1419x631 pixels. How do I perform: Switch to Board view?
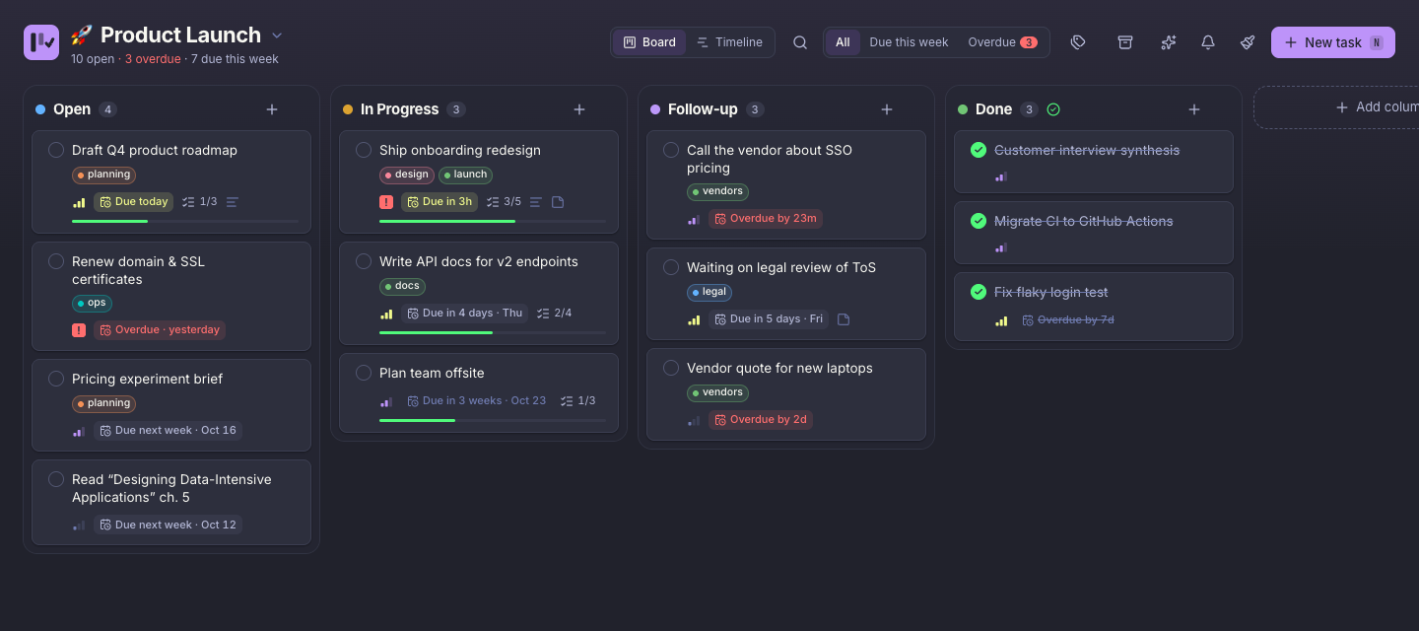(x=649, y=42)
